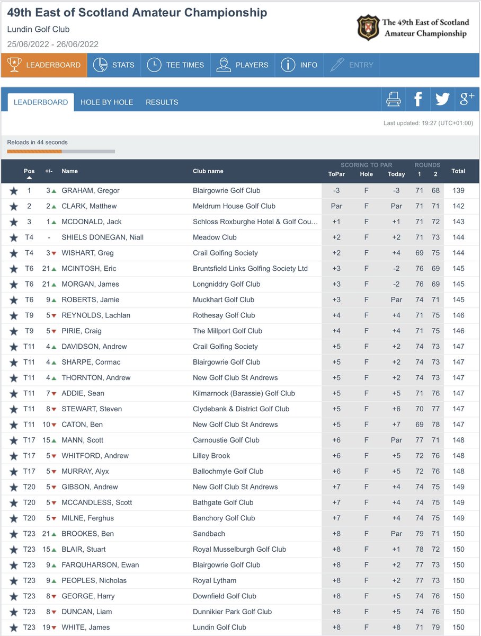
Task: Open DUNCAN, Liam player details
Action: click(86, 612)
